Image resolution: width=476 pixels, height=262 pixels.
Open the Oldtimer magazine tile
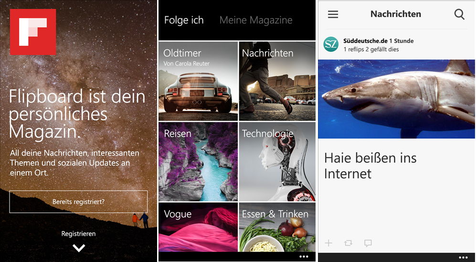tap(198, 81)
